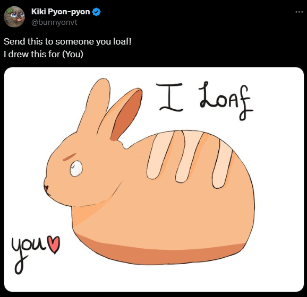Click the rightmost light score stripe on loaf
Screen dimensions: 307x297
[222, 164]
